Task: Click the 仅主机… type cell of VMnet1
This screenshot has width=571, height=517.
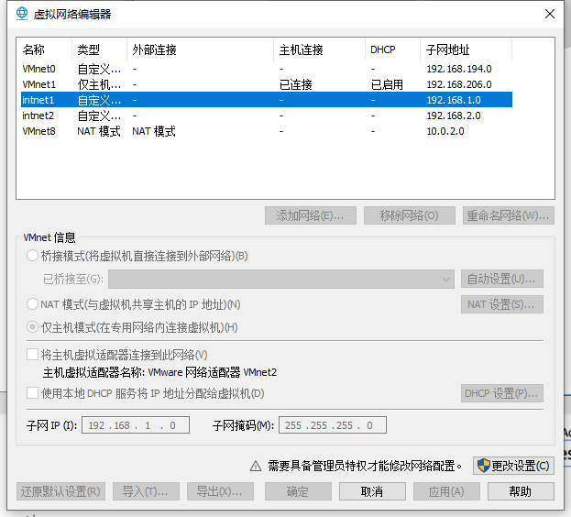Action: (x=99, y=84)
